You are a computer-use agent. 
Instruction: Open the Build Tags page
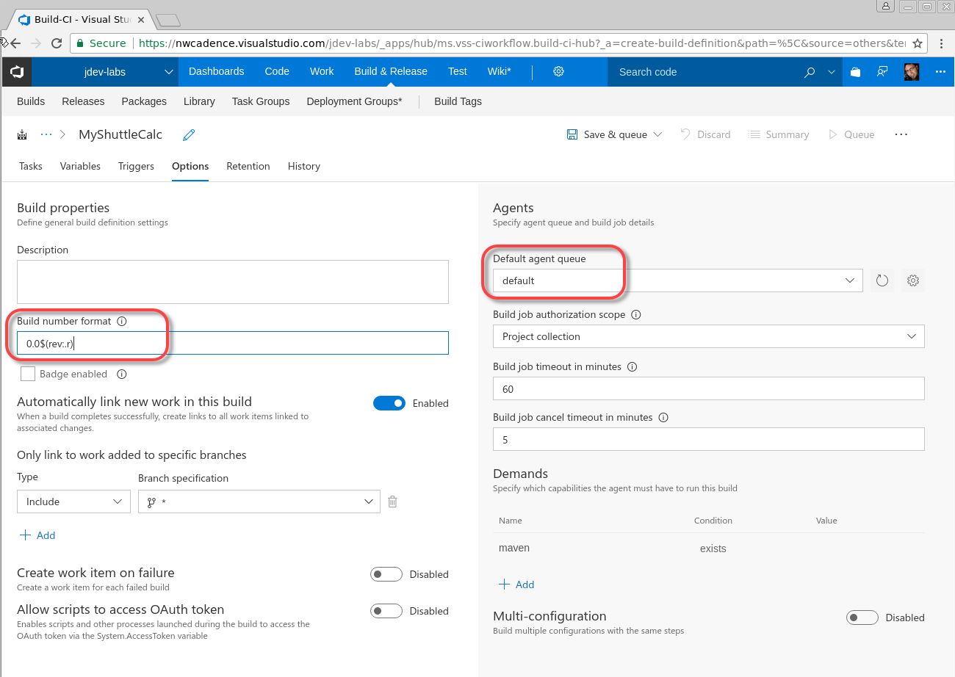coord(458,101)
